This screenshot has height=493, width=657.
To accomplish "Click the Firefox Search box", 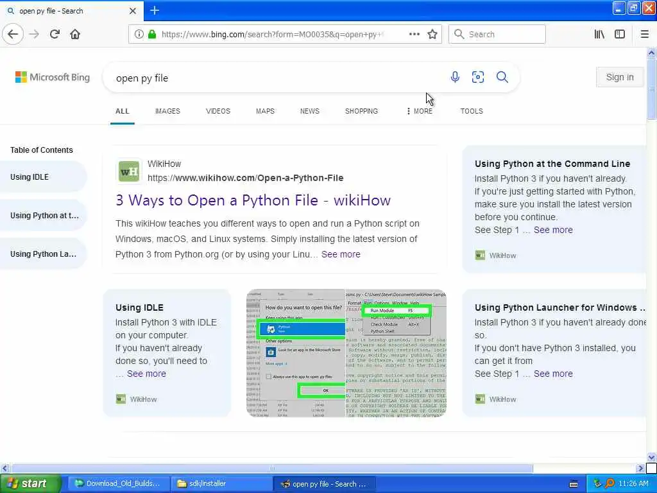I will click(497, 35).
